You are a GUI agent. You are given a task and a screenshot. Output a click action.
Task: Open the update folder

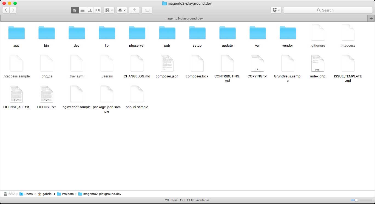[x=228, y=33]
